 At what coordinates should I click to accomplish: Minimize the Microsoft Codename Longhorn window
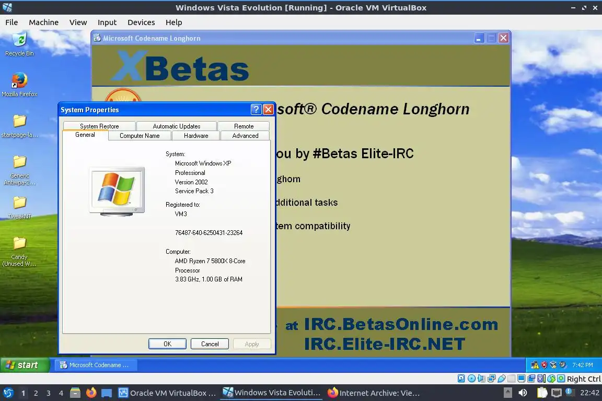tap(479, 38)
